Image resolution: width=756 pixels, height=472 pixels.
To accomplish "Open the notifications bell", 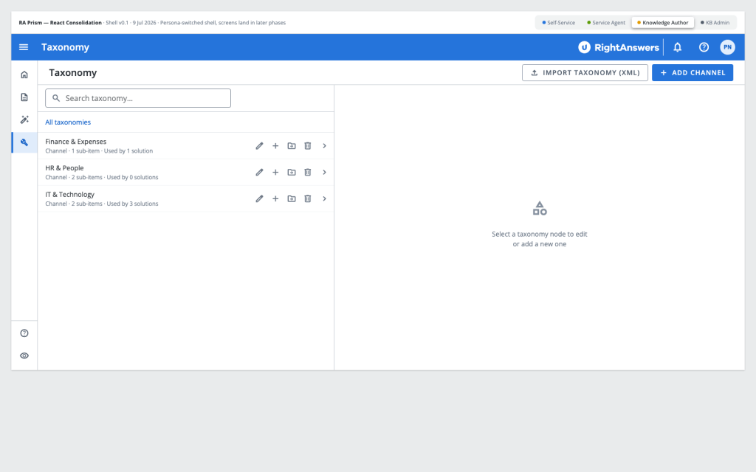I will (678, 47).
